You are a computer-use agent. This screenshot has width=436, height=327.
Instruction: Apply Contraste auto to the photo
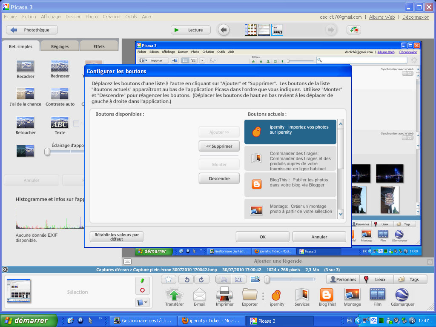[60, 94]
